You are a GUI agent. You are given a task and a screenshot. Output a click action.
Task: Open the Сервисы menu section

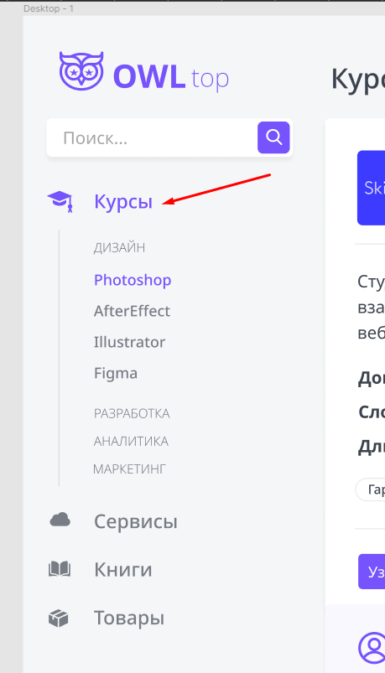(136, 521)
